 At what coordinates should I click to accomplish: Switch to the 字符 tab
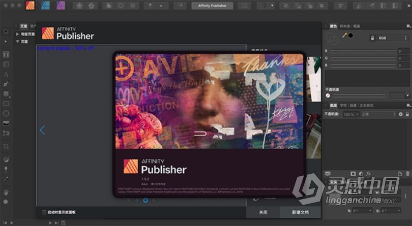343,106
